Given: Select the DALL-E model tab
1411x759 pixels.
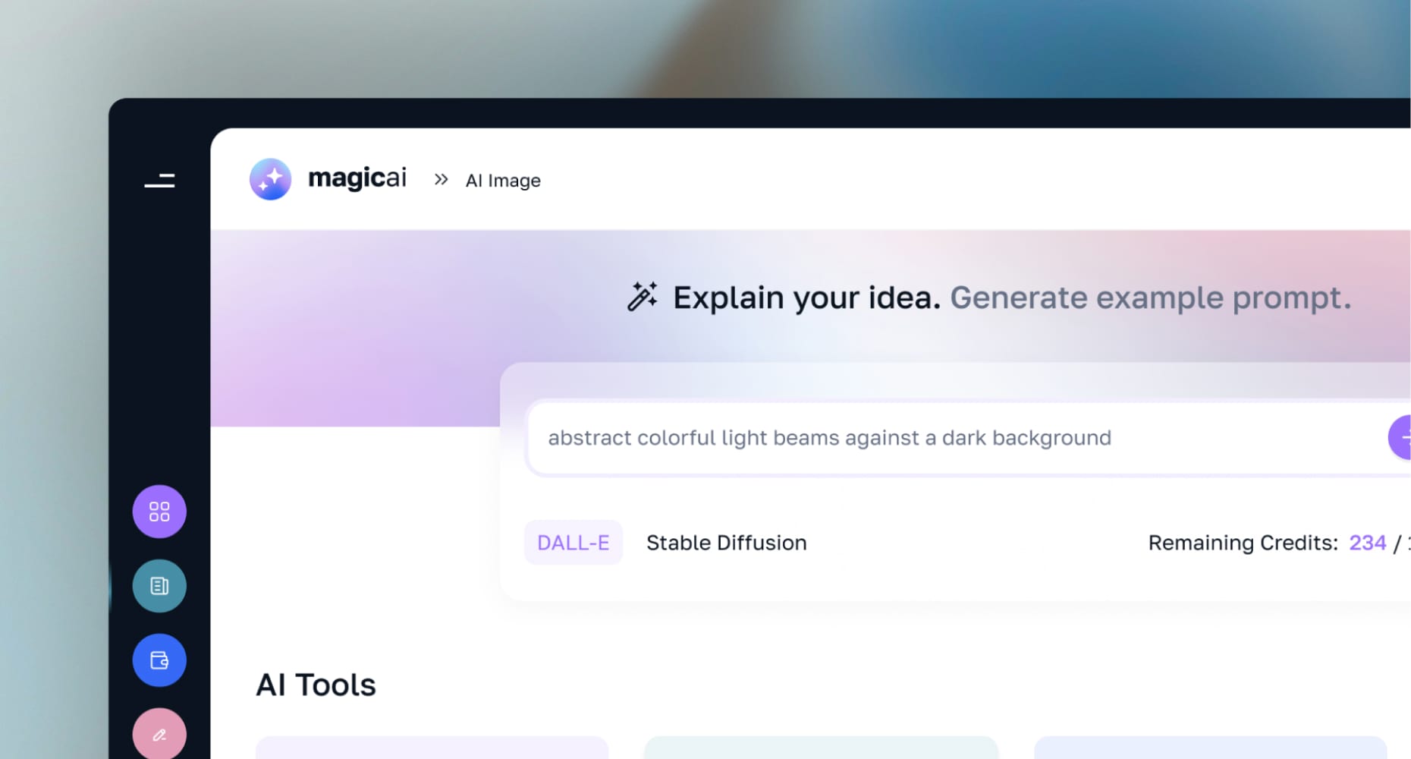Looking at the screenshot, I should pyautogui.click(x=574, y=543).
